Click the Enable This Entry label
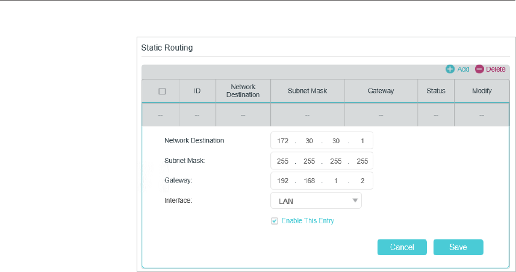The height and width of the screenshot is (272, 516). [x=308, y=221]
